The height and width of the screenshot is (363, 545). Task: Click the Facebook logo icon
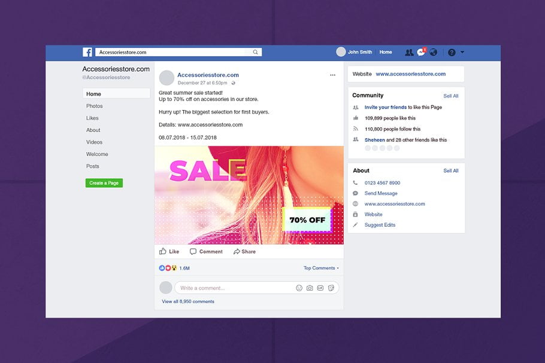(87, 53)
